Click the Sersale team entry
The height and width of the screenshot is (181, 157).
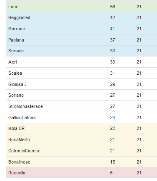16,51
